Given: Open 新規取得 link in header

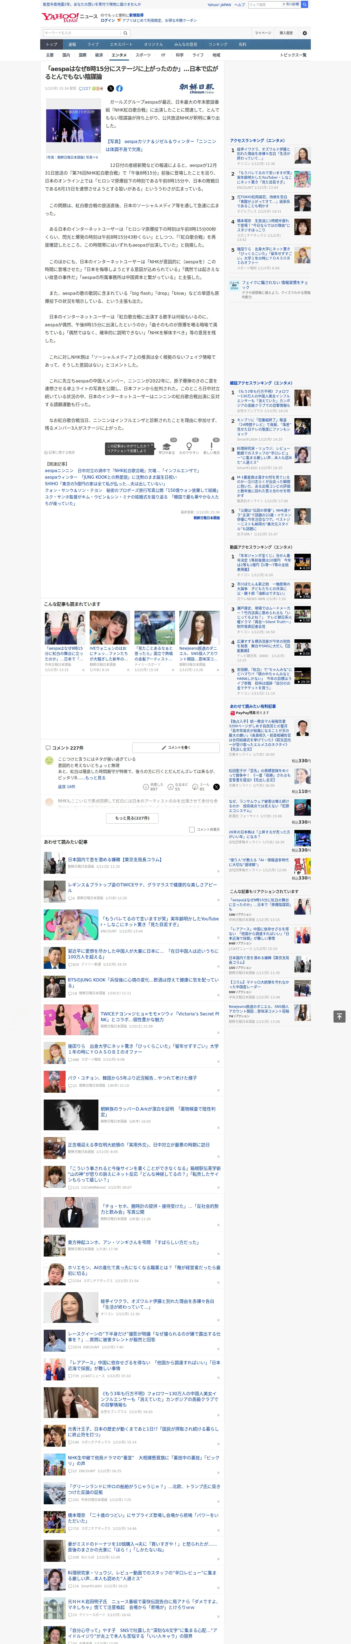Looking at the screenshot, I should [136, 15].
